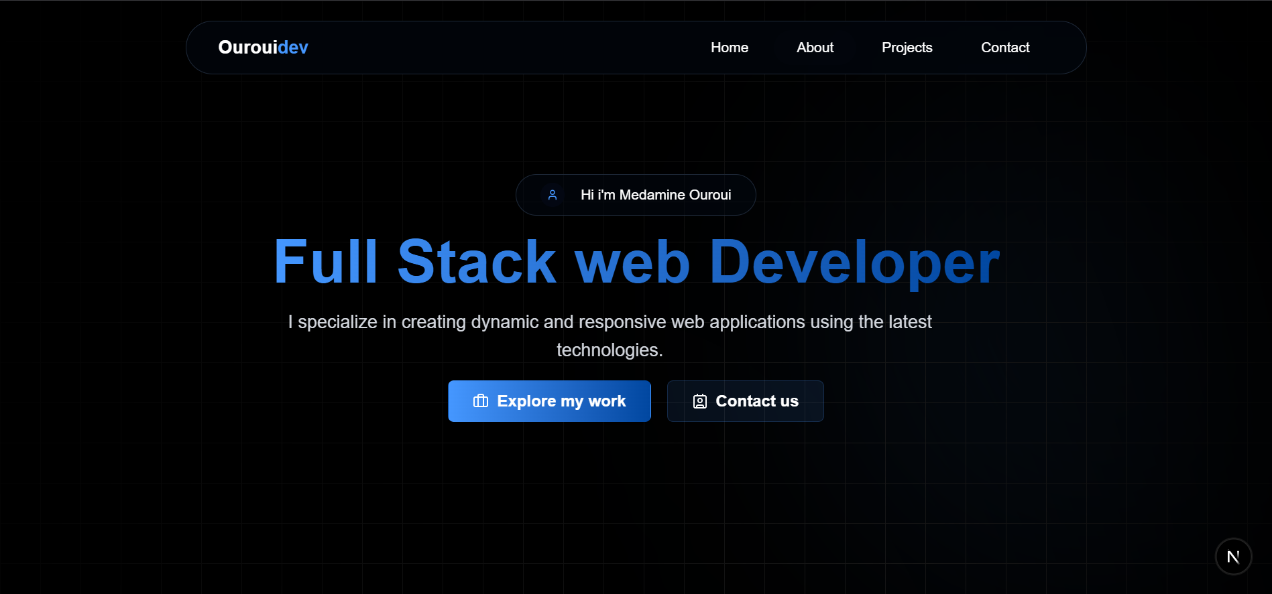Click the briefcase icon on Explore my work
Image resolution: width=1272 pixels, height=594 pixels.
point(481,401)
